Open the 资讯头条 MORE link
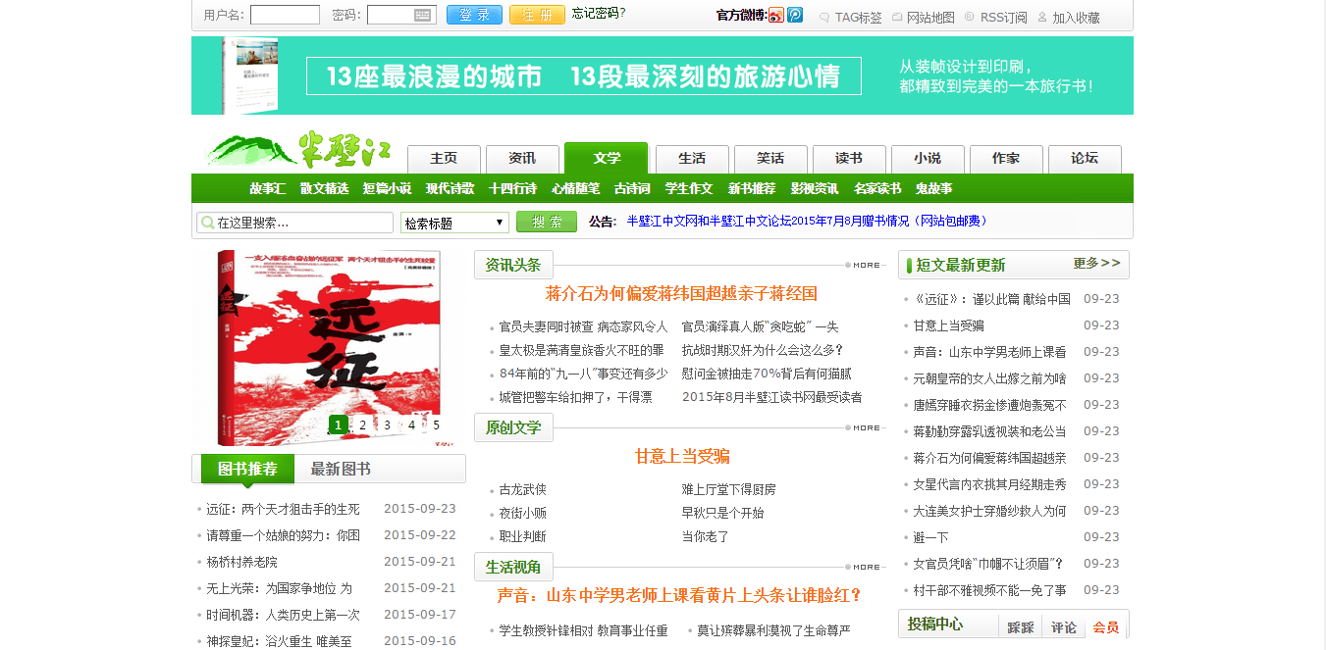Viewport: 1326px width, 650px height. tap(867, 265)
